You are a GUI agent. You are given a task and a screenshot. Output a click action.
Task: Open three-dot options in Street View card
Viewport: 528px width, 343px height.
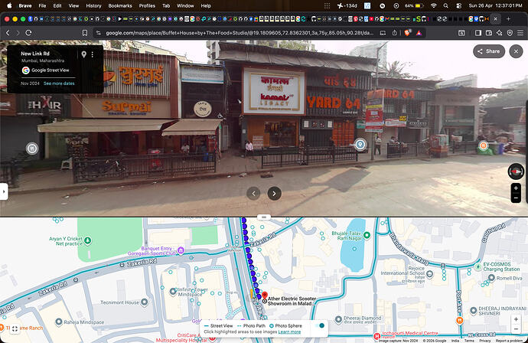pyautogui.click(x=93, y=54)
